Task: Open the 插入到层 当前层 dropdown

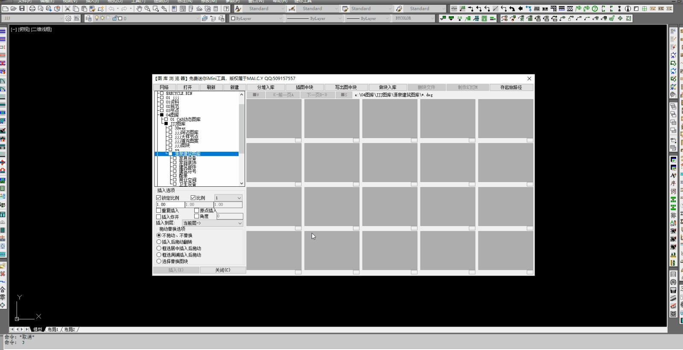Action: [213, 223]
